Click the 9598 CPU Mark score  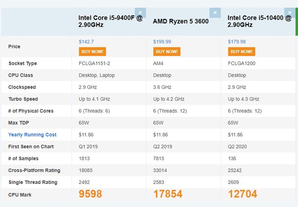(91, 194)
